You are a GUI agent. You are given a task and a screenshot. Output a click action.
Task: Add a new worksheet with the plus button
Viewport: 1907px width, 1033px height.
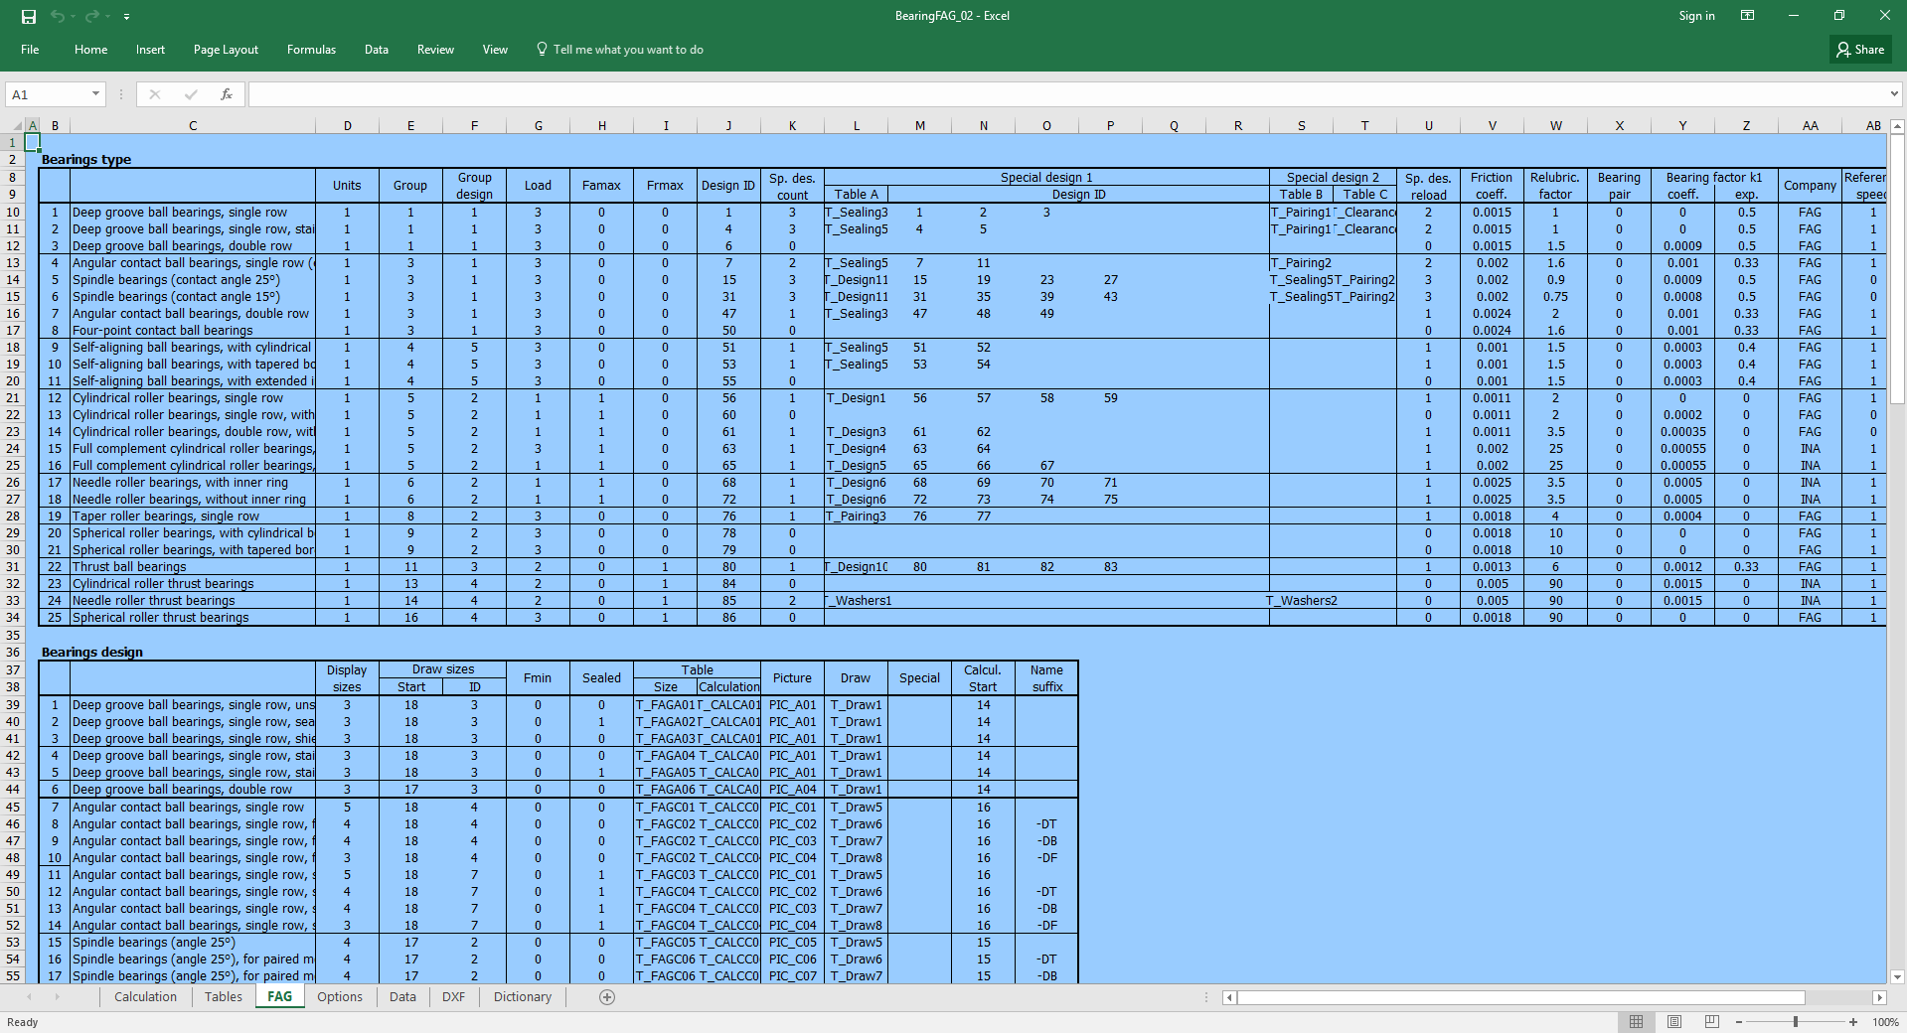click(x=607, y=997)
